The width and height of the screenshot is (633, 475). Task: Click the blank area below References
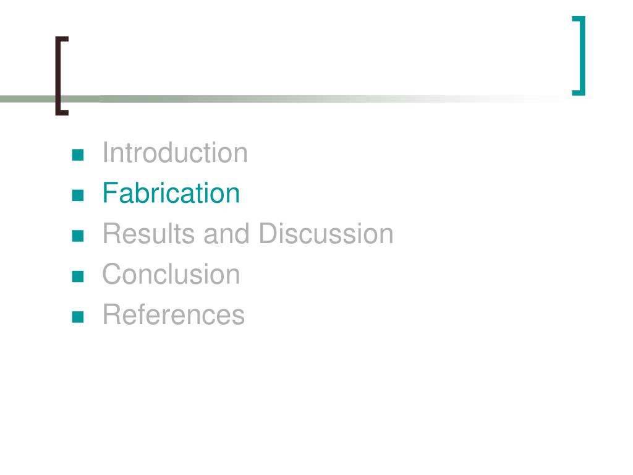[316, 396]
